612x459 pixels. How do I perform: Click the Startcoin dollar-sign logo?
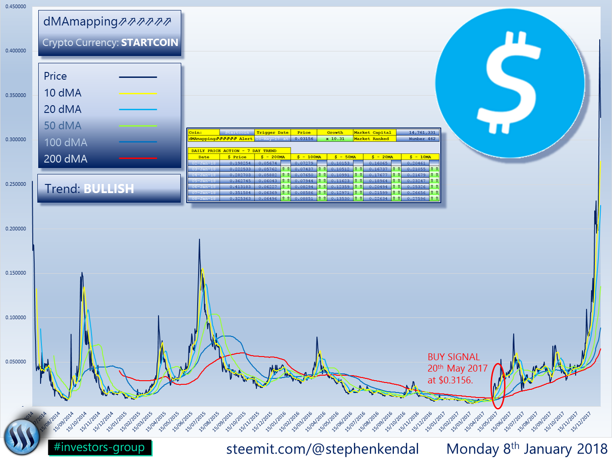(510, 83)
